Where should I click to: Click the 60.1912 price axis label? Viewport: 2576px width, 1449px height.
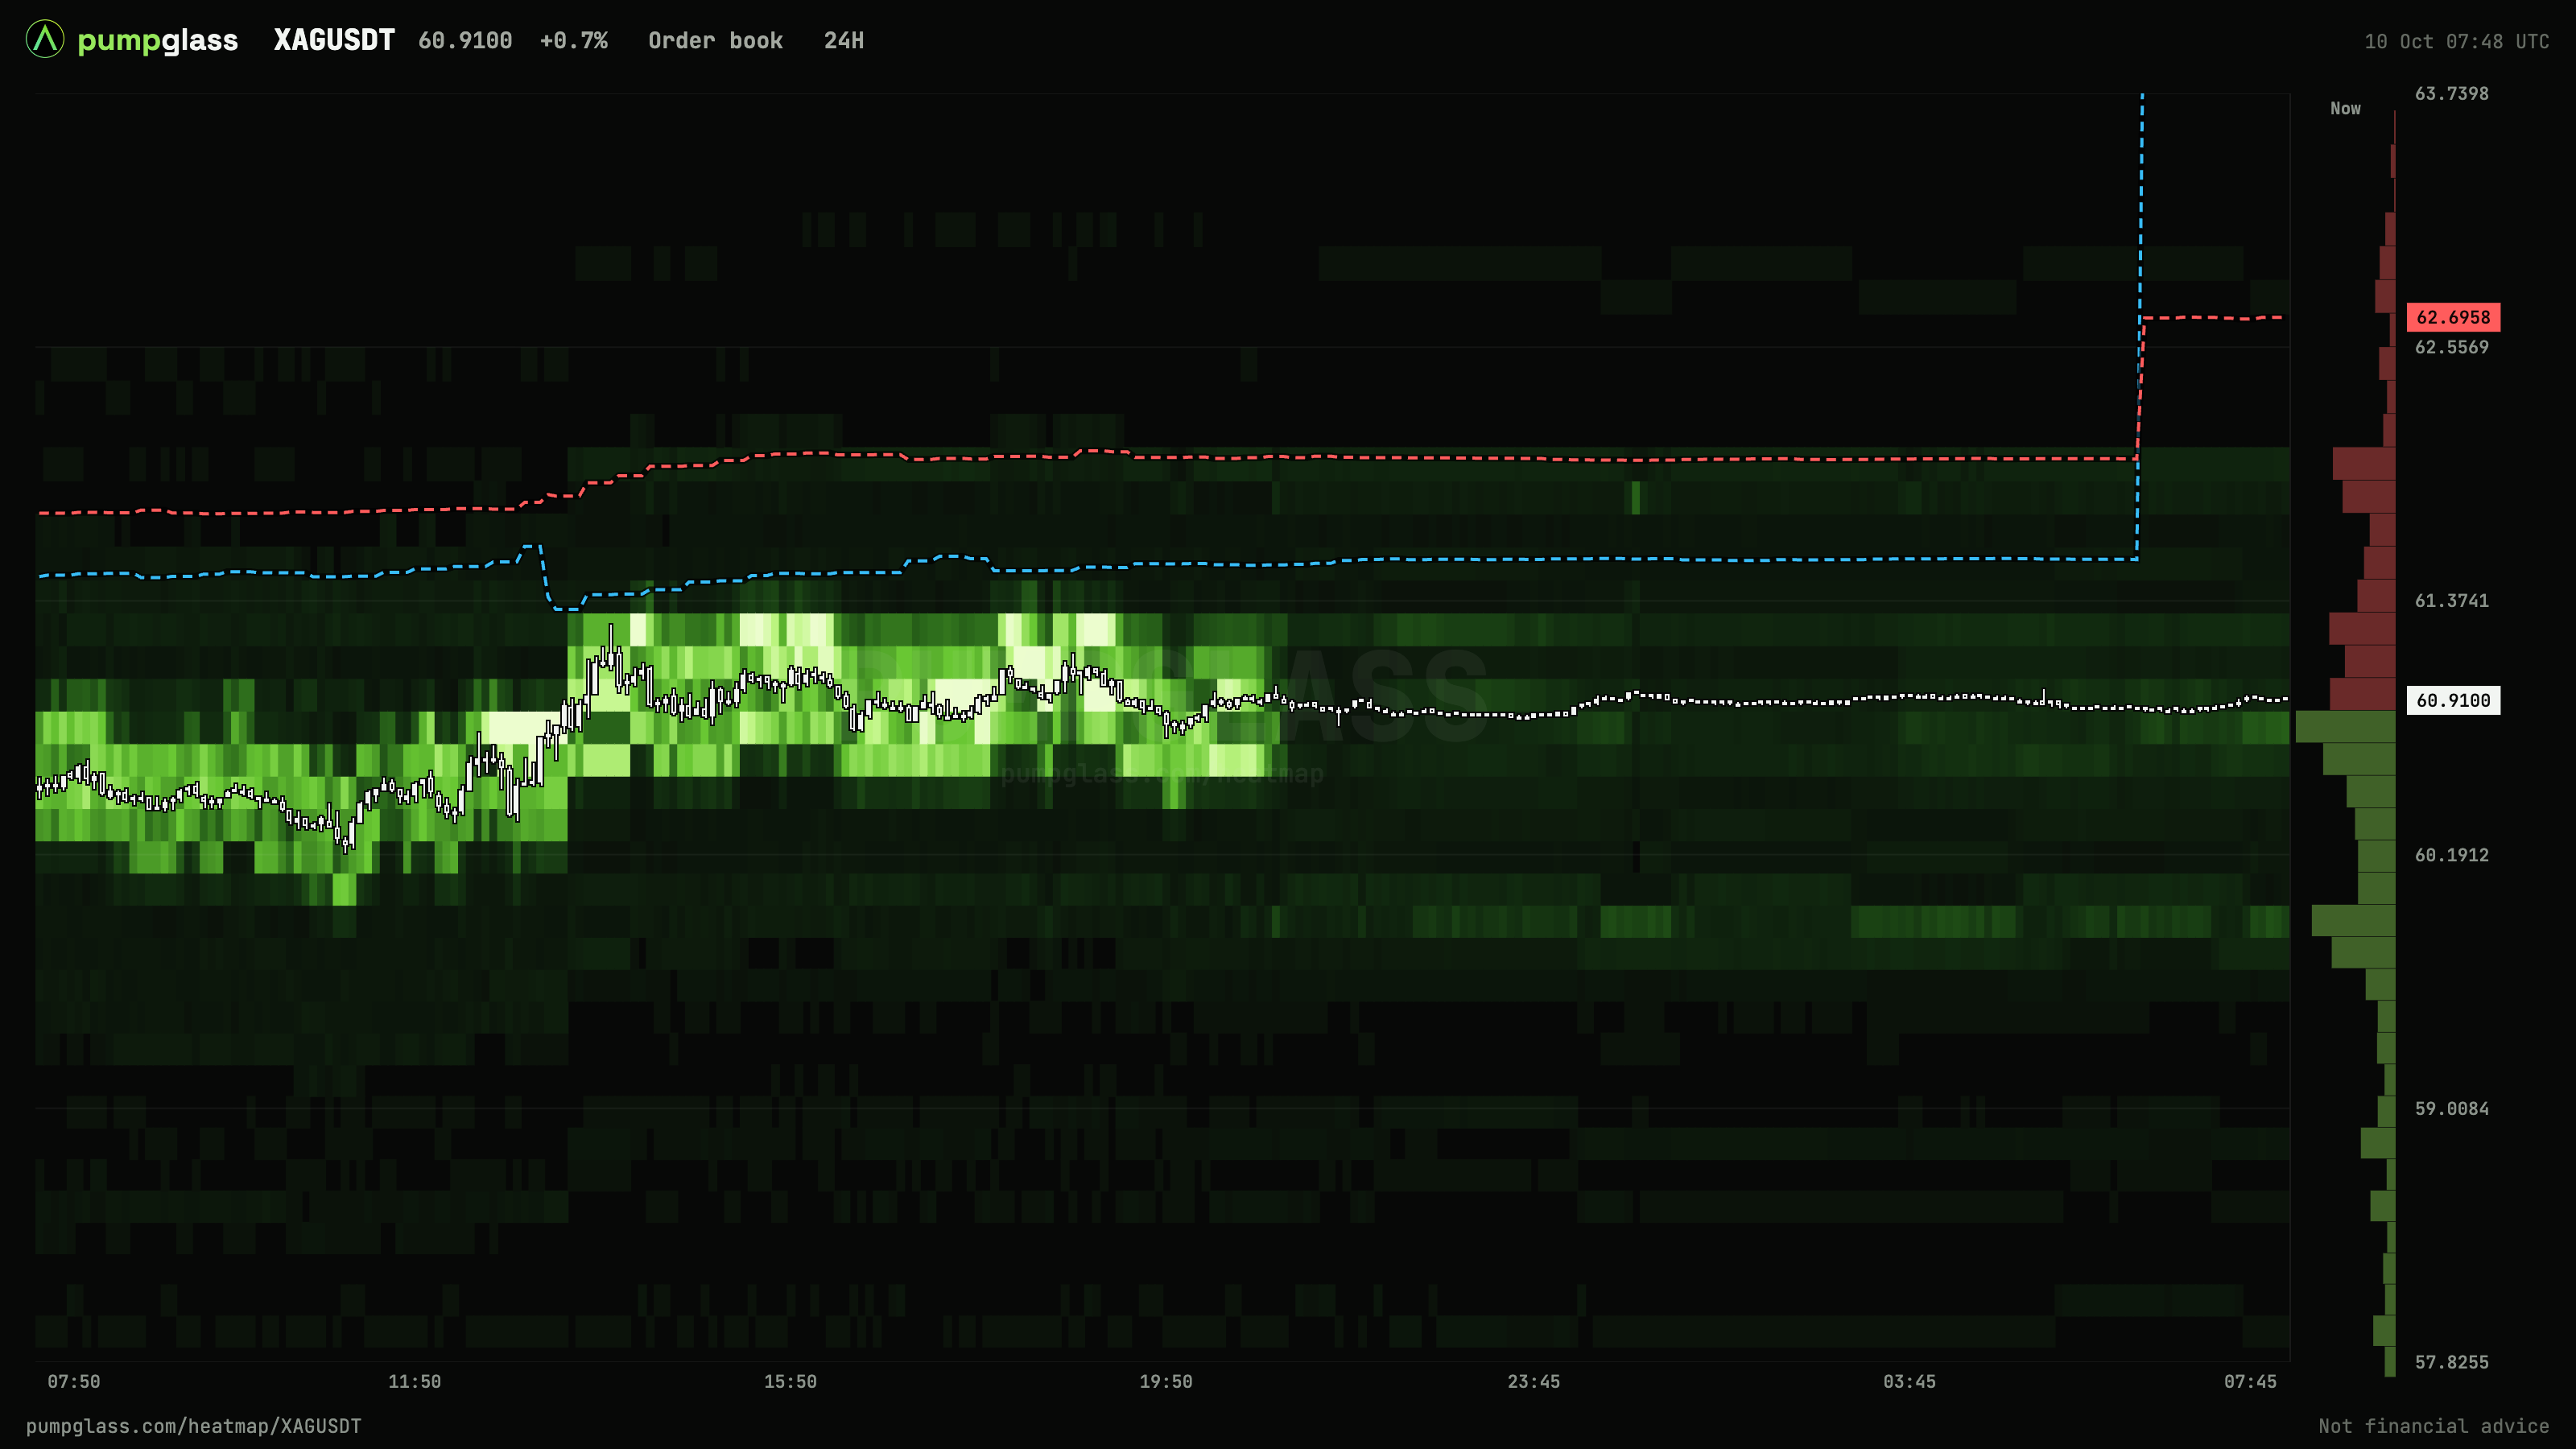point(2452,855)
